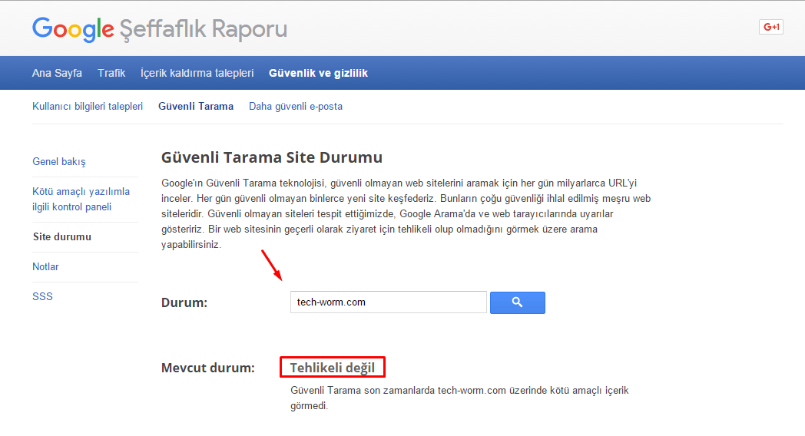This screenshot has width=805, height=436.
Task: Select Güvenlik ve gizlilik menu item
Action: point(318,73)
